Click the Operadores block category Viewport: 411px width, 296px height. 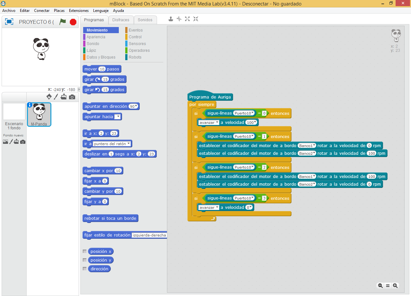(x=139, y=50)
